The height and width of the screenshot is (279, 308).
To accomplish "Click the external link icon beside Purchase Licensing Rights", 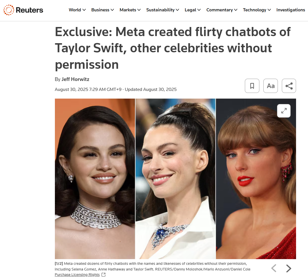I will pos(104,275).
